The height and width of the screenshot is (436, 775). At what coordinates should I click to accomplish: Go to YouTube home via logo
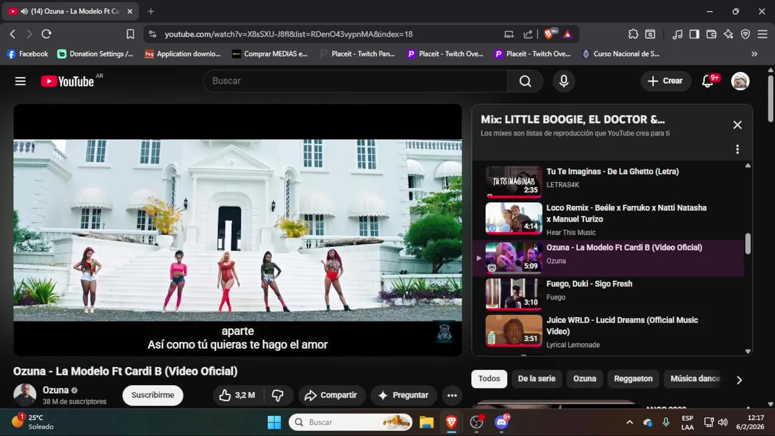(67, 81)
